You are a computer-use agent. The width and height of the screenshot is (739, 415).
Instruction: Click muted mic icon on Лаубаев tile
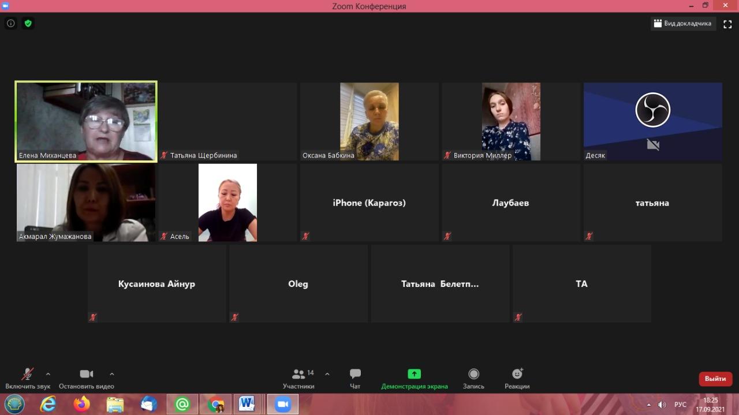(447, 236)
